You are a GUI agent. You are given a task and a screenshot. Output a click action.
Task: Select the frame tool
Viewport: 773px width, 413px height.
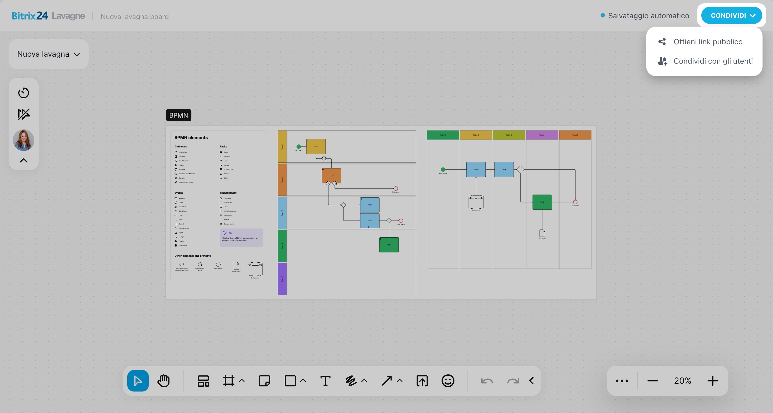pyautogui.click(x=229, y=381)
